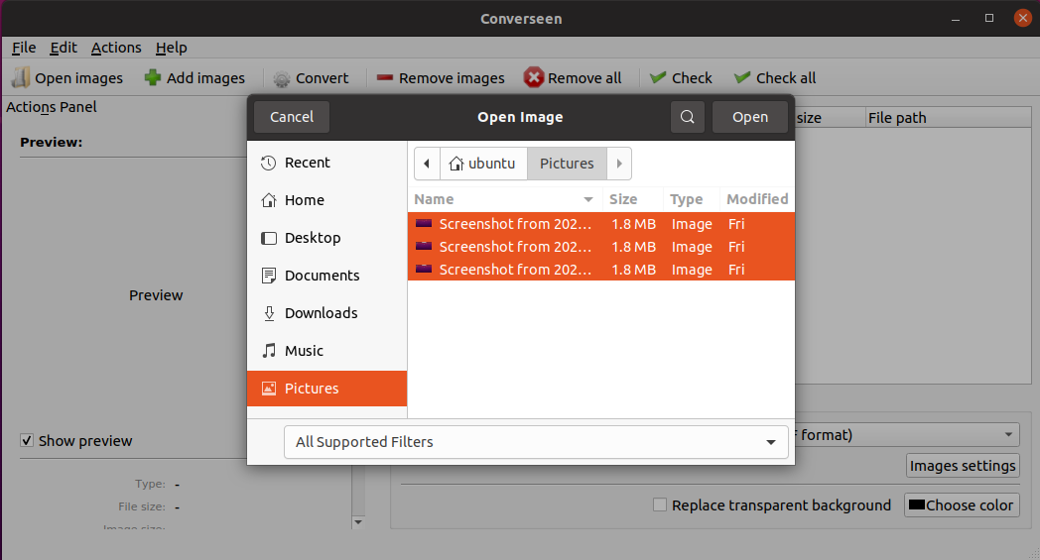Click the Open images toolbar icon
Viewport: 1040px width, 560px height.
coord(21,78)
